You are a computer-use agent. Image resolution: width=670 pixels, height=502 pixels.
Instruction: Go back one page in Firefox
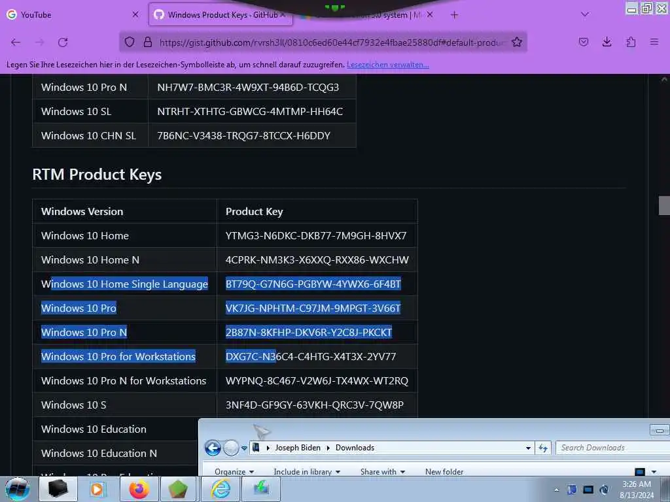point(16,42)
